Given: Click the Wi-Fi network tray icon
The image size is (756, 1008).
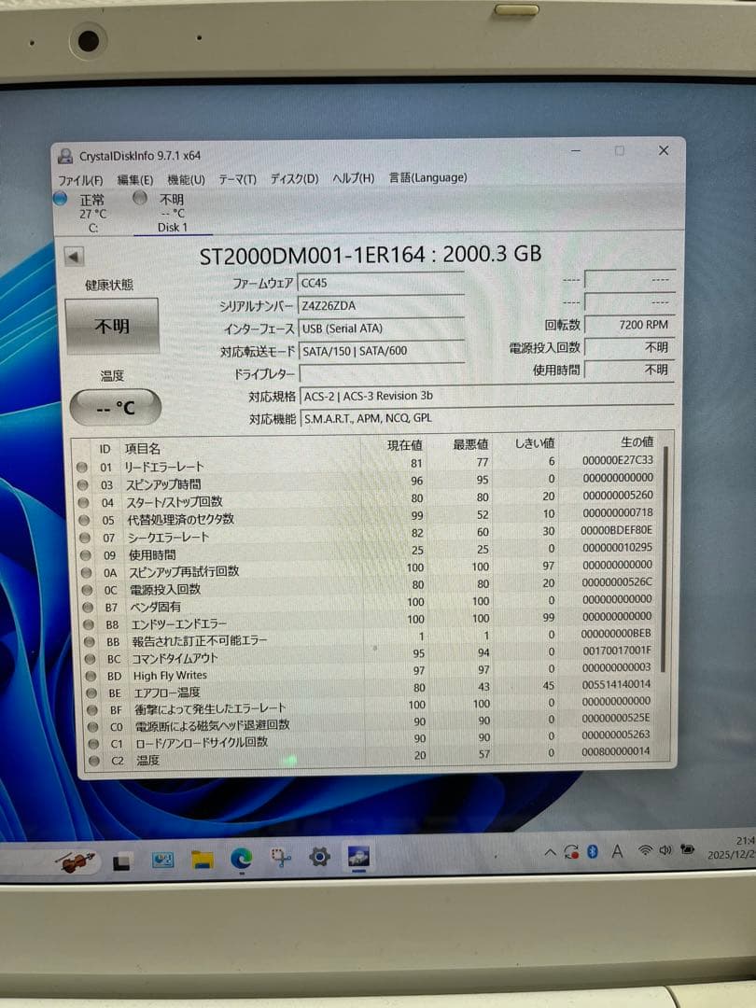Looking at the screenshot, I should (645, 850).
